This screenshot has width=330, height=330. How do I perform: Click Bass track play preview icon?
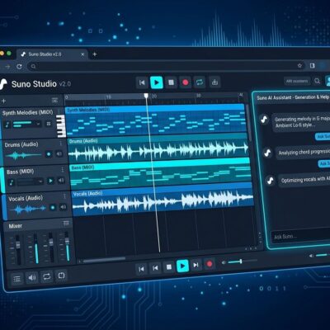click(50, 181)
